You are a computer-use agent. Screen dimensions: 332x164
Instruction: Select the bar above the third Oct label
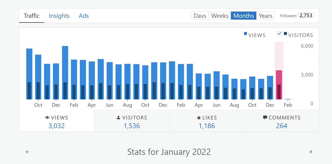[x=252, y=88]
